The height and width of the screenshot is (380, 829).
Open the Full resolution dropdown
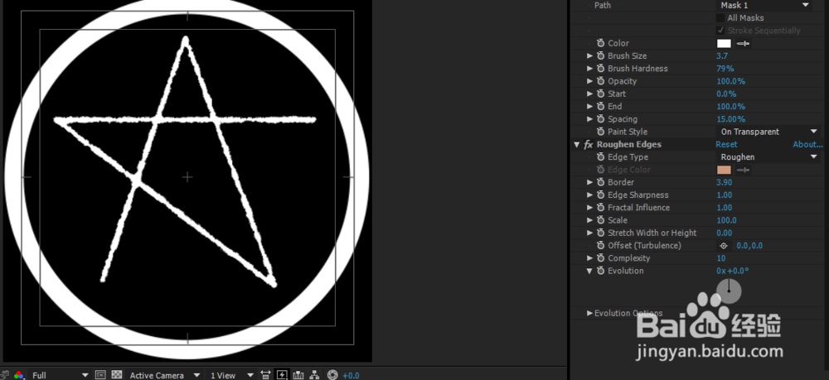point(60,375)
